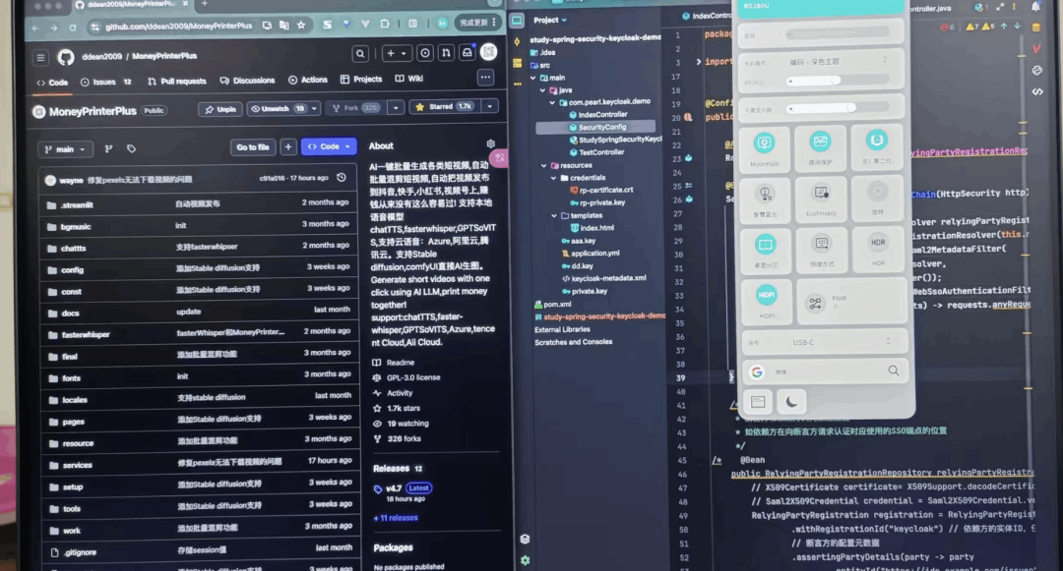This screenshot has width=1063, height=571.
Task: Toggle the 快捷方式 shortcuts tile
Action: click(x=822, y=249)
